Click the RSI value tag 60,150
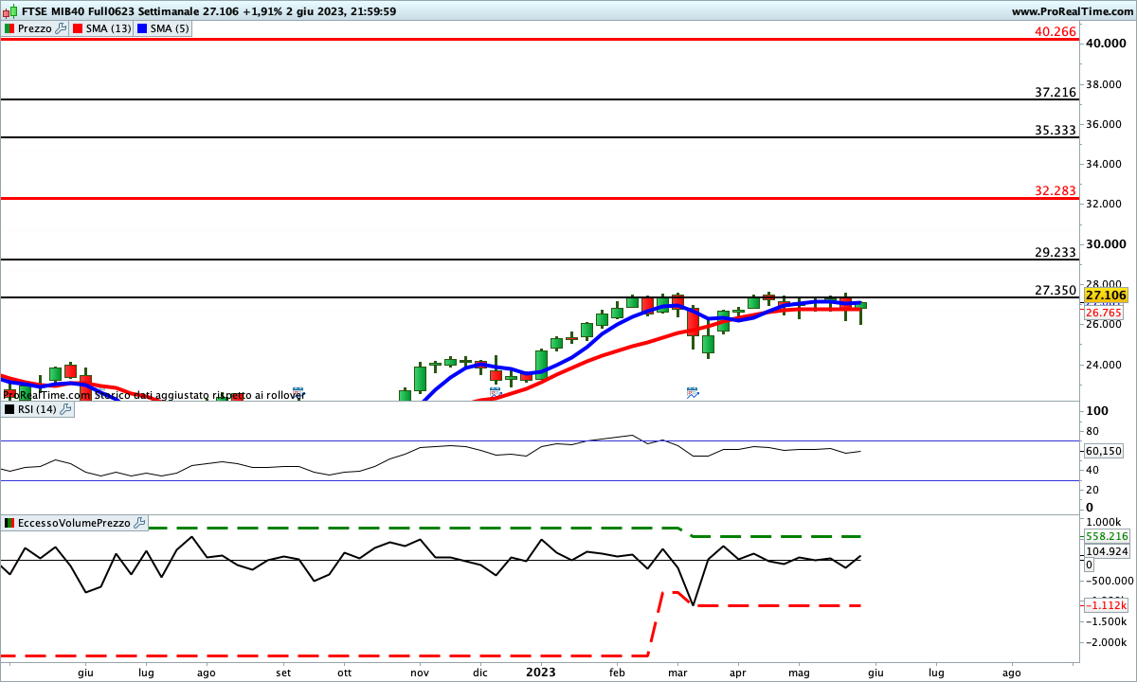The height and width of the screenshot is (682, 1137). click(1103, 451)
